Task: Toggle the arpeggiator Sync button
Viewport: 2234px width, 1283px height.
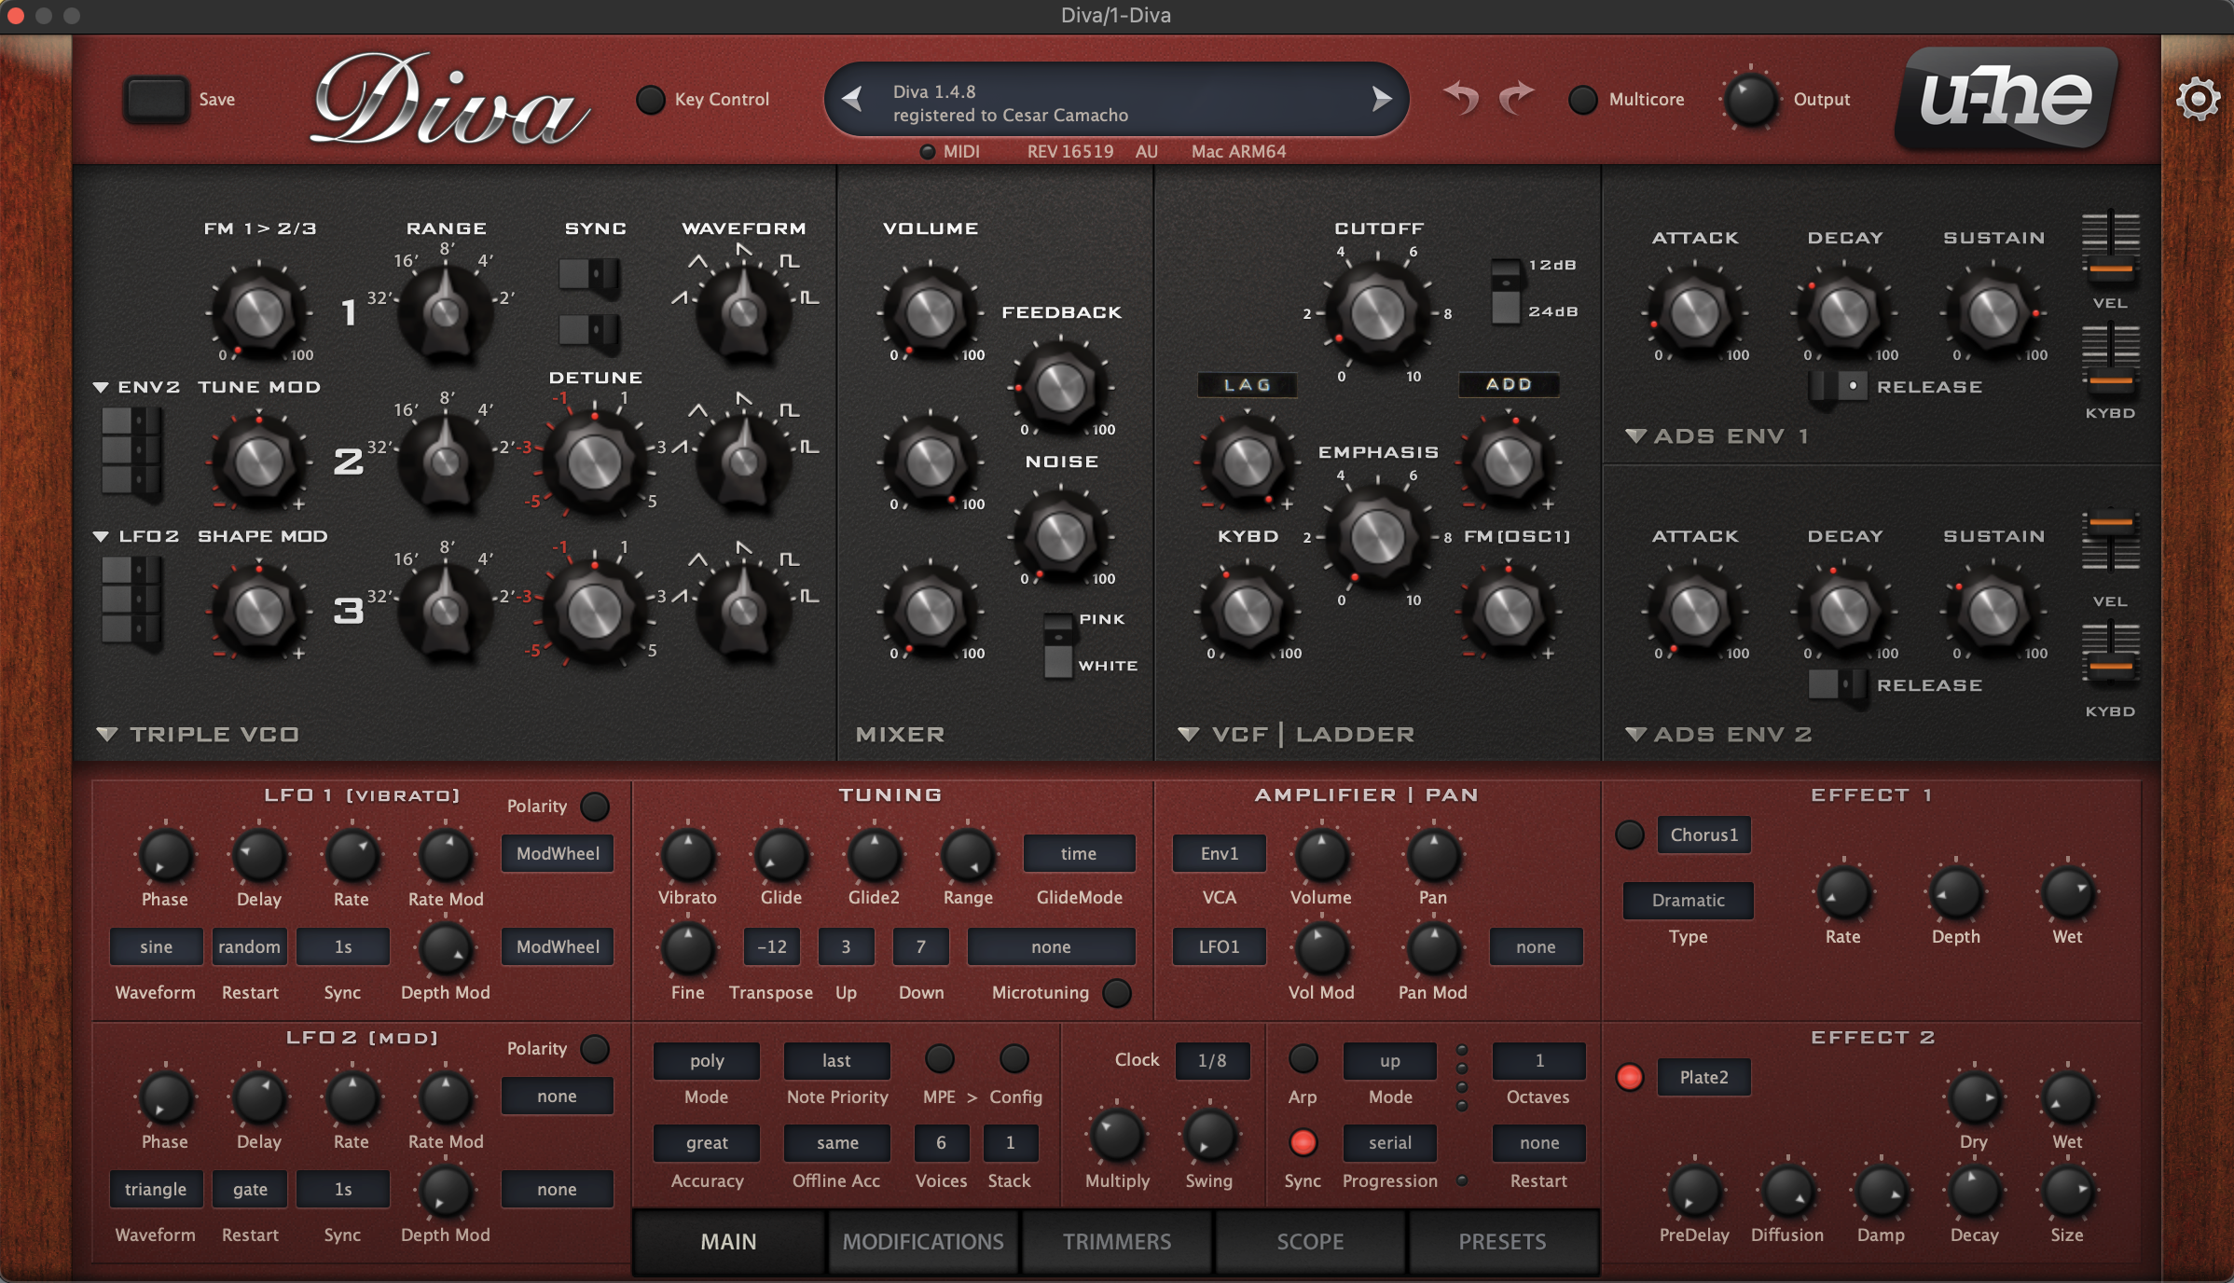Action: pyautogui.click(x=1303, y=1142)
